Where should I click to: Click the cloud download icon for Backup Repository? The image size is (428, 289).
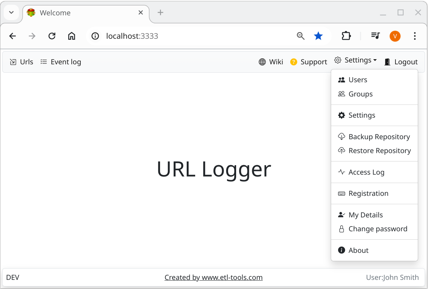click(341, 136)
